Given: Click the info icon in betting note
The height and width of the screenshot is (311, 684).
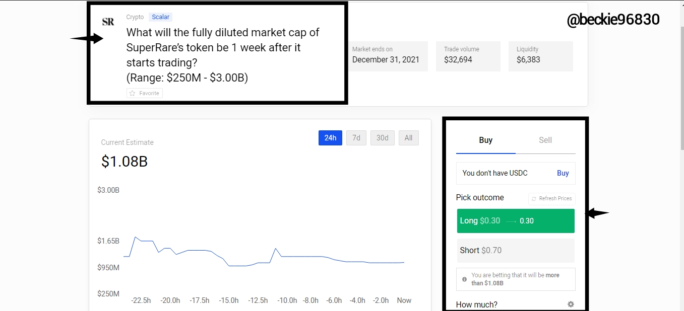Looking at the screenshot, I should tap(464, 279).
